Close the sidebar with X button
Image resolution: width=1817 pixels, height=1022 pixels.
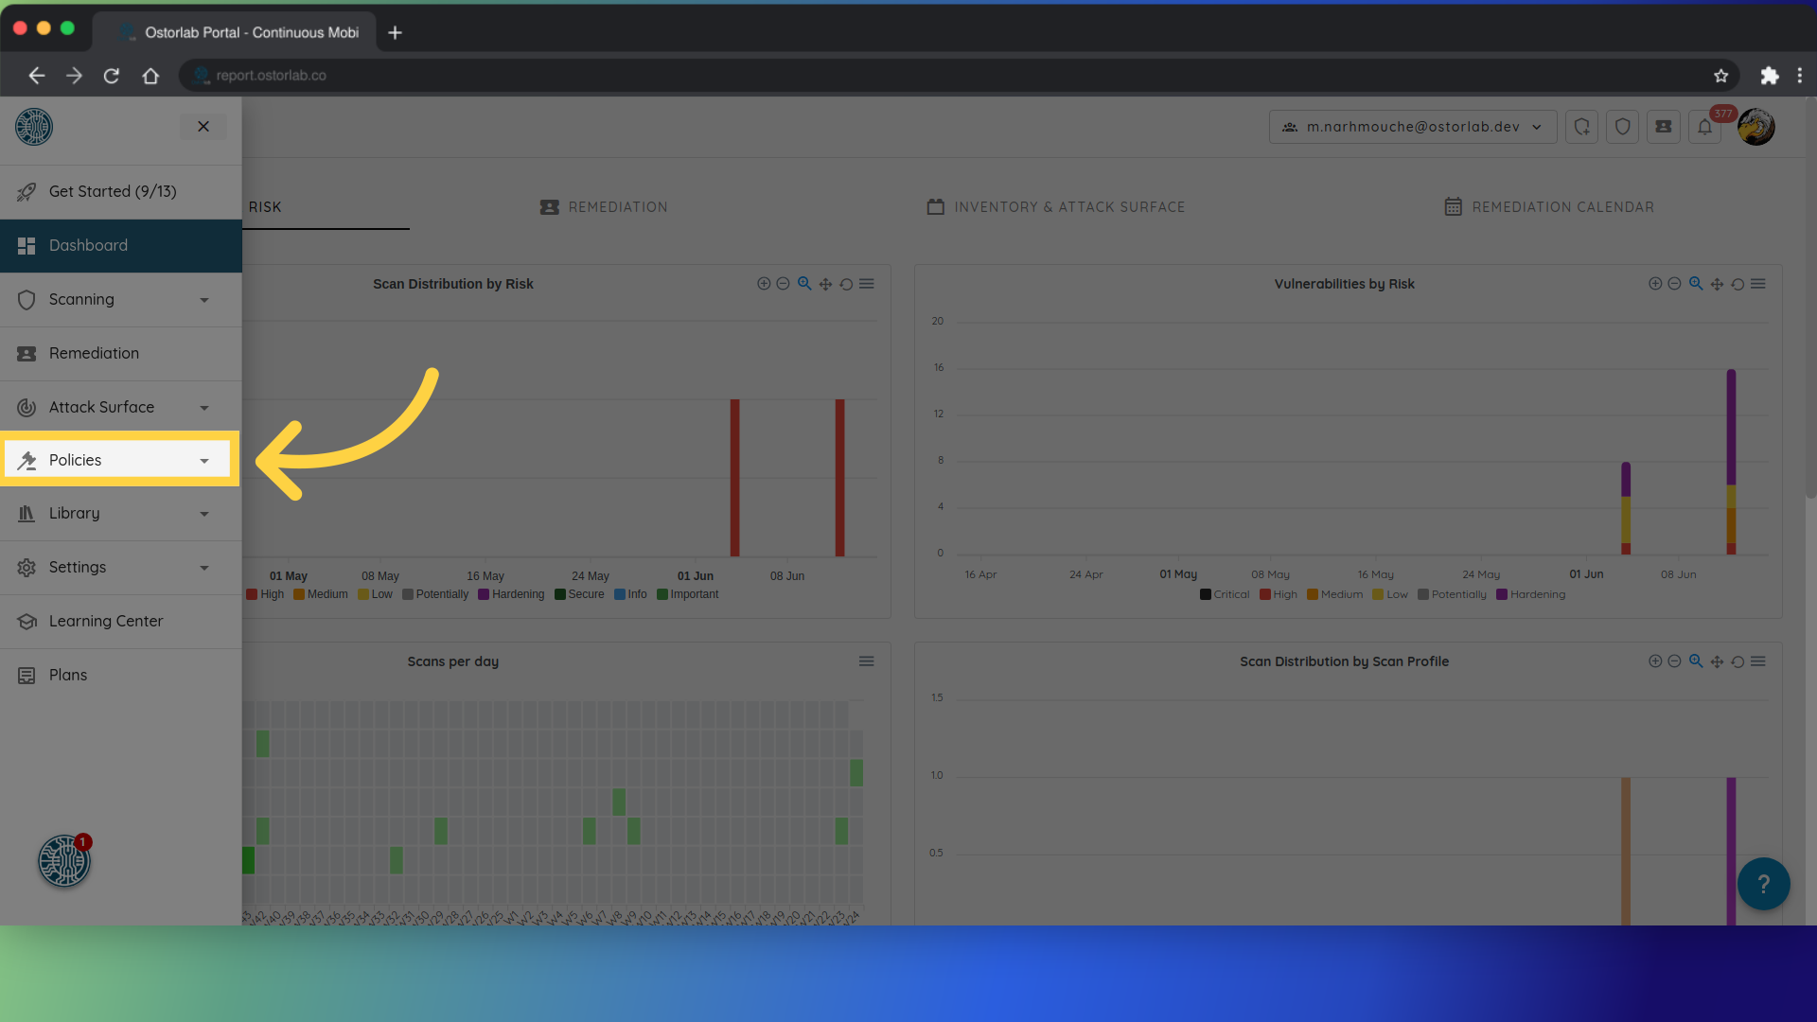point(203,127)
